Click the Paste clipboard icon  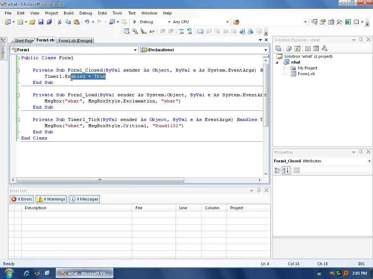pyautogui.click(x=76, y=22)
